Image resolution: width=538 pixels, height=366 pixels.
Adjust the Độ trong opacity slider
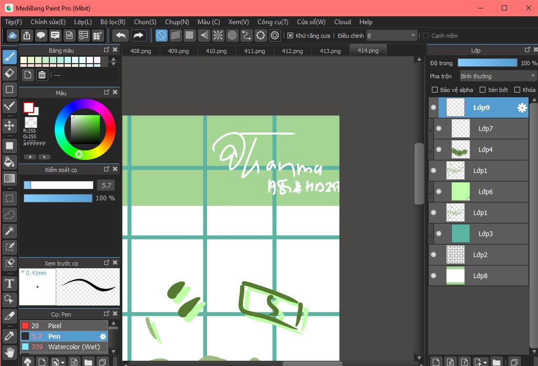[487, 63]
